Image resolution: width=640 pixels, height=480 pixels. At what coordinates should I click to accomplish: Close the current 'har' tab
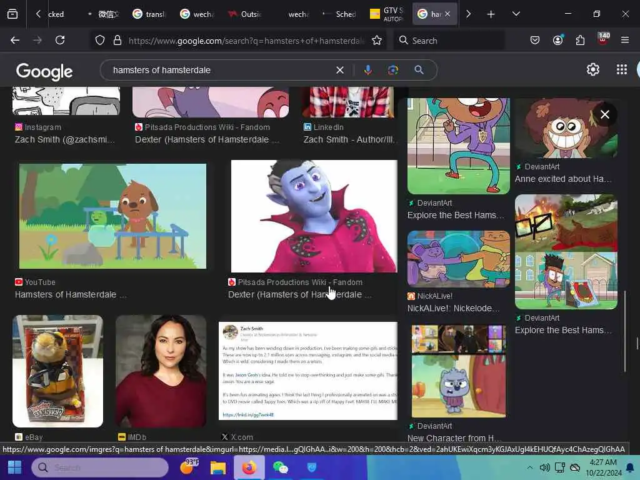(447, 14)
